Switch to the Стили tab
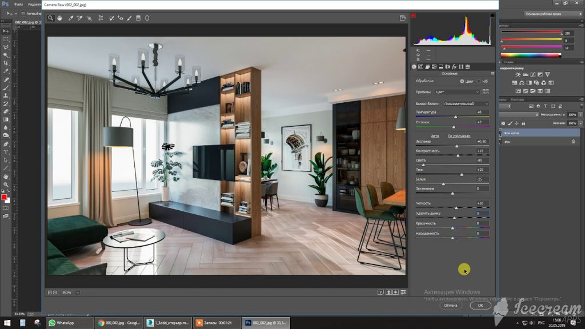The height and width of the screenshot is (329, 585). pyautogui.click(x=508, y=62)
